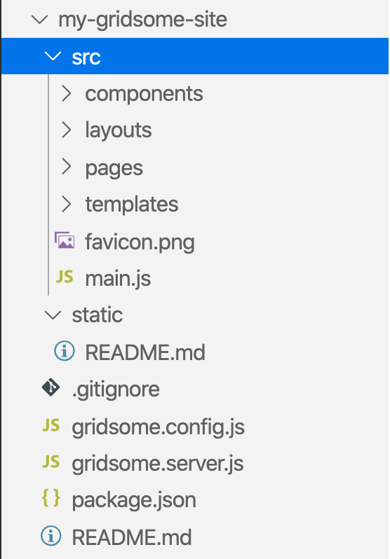Viewport: 390px width, 559px height.
Task: Open the main.js file
Action: click(x=118, y=278)
